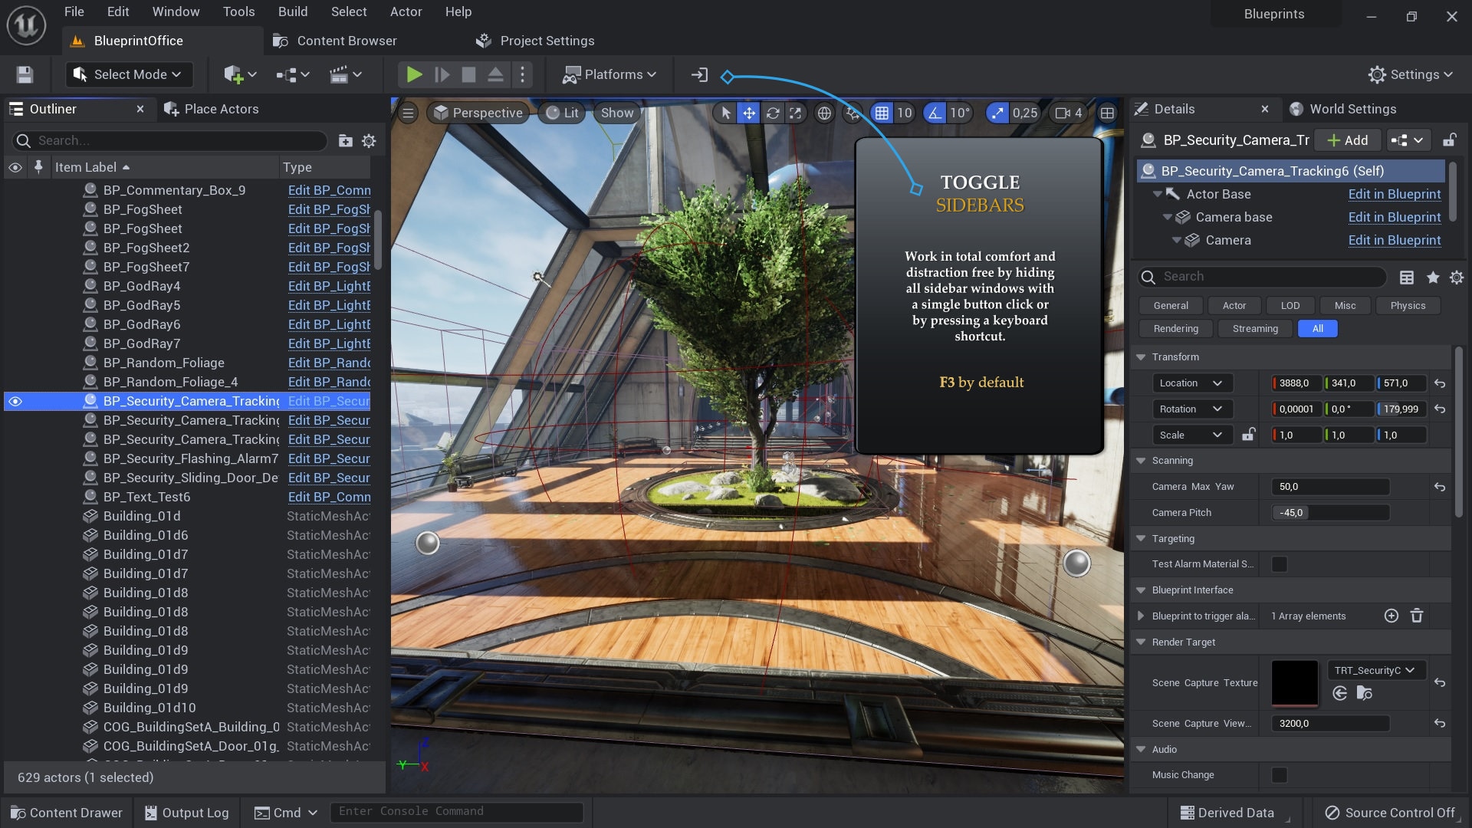
Task: Open the Build menu
Action: point(292,11)
